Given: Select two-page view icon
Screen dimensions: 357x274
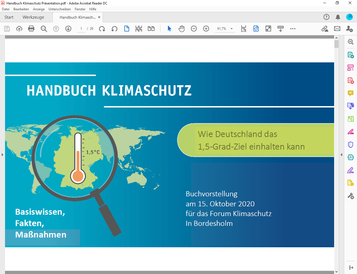Looking at the screenshot, I should tap(151, 29).
